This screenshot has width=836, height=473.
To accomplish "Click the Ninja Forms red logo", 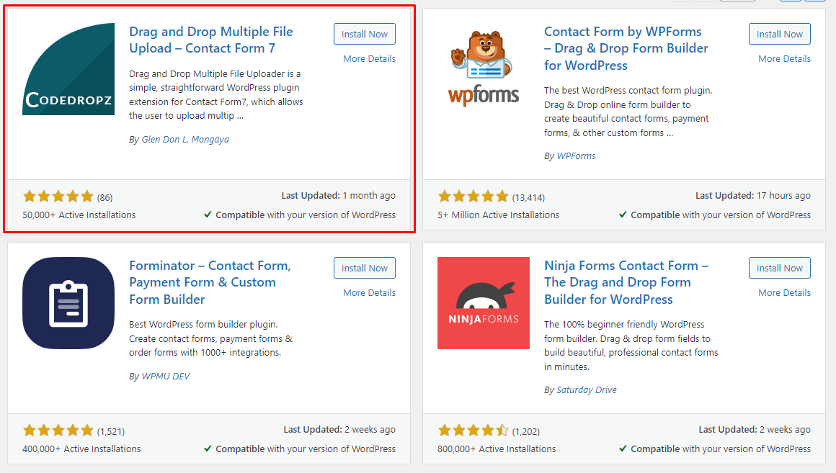I will (x=484, y=303).
